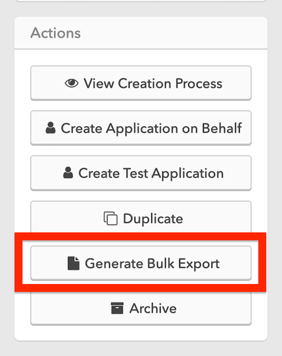Select Create Application on Behalf

(x=141, y=128)
